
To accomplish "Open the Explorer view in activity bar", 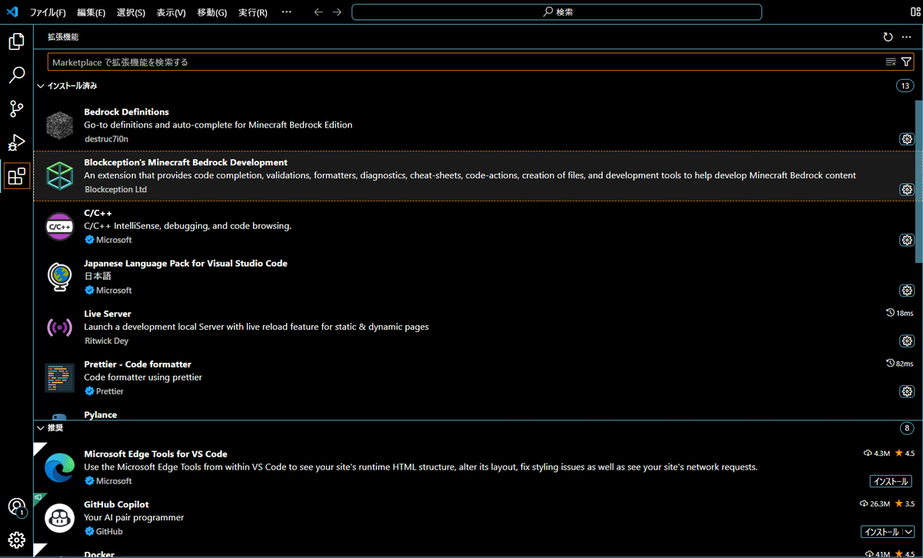I will tap(16, 42).
